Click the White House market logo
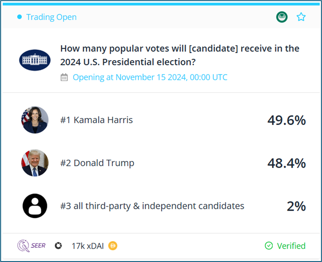This screenshot has width=322, height=262. click(x=35, y=60)
